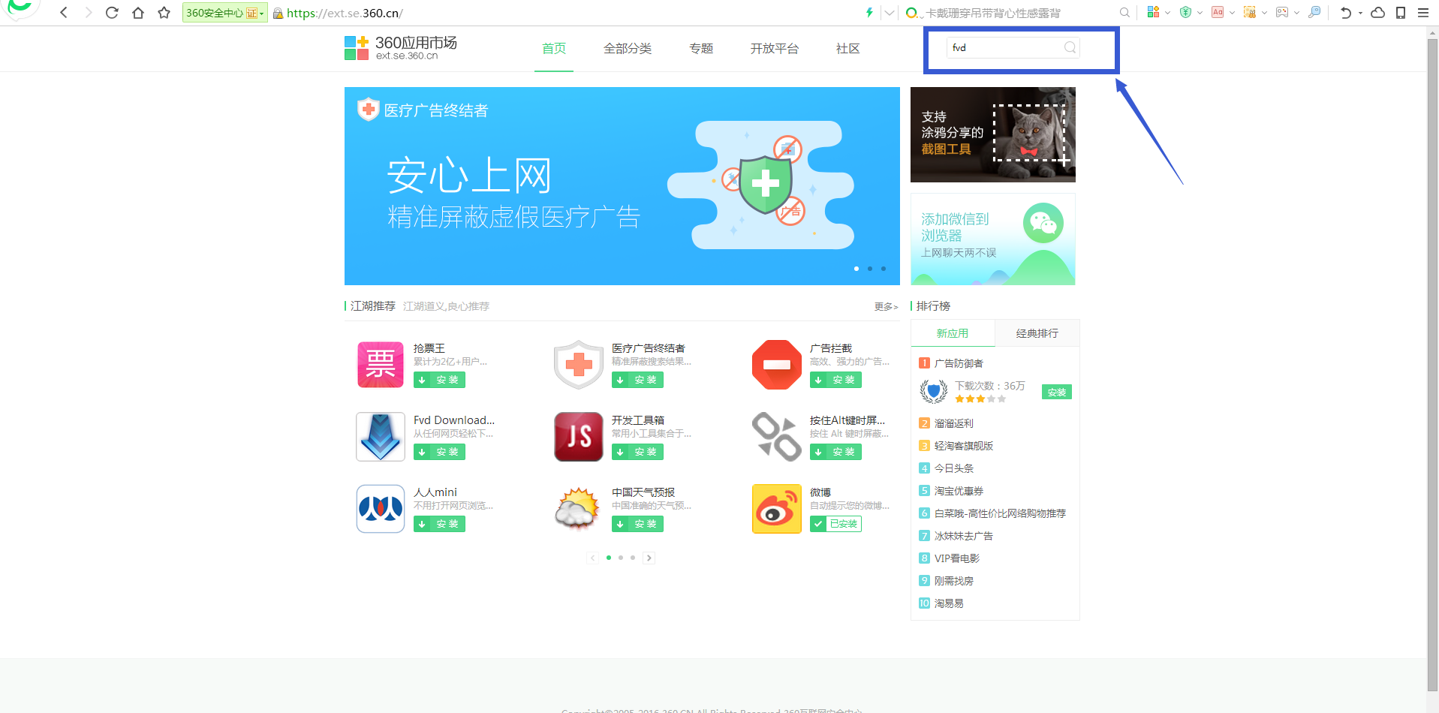Install the 开发工具箱 extension
The height and width of the screenshot is (713, 1439).
coord(637,452)
